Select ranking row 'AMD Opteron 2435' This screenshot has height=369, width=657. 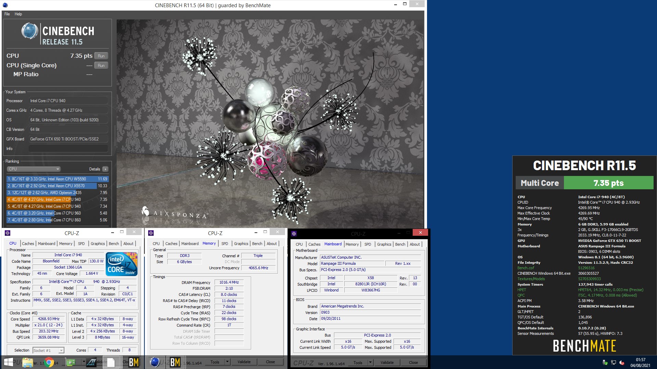click(x=57, y=193)
